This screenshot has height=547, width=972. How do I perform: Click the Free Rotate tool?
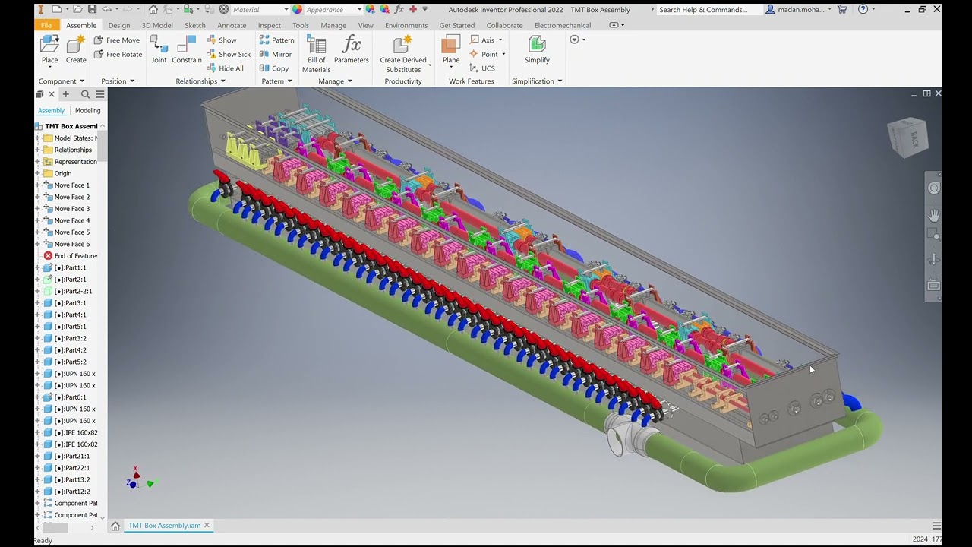118,55
